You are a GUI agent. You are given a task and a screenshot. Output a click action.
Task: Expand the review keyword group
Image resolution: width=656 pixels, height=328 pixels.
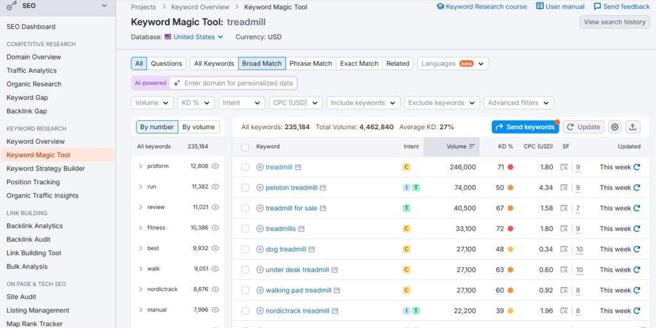[140, 207]
